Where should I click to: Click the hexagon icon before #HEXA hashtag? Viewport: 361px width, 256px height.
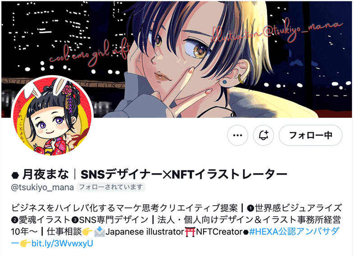[246, 232]
